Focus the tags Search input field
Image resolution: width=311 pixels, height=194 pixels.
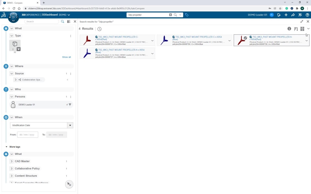(42, 21)
